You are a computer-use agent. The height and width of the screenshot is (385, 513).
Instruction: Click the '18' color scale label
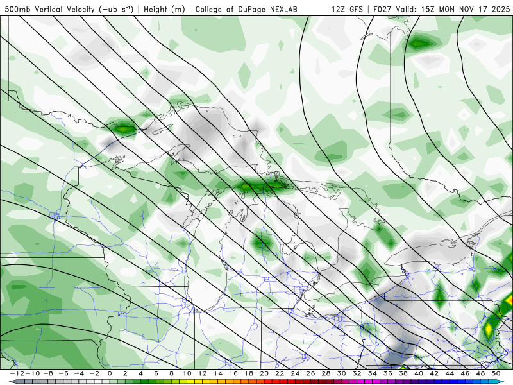pyautogui.click(x=249, y=373)
